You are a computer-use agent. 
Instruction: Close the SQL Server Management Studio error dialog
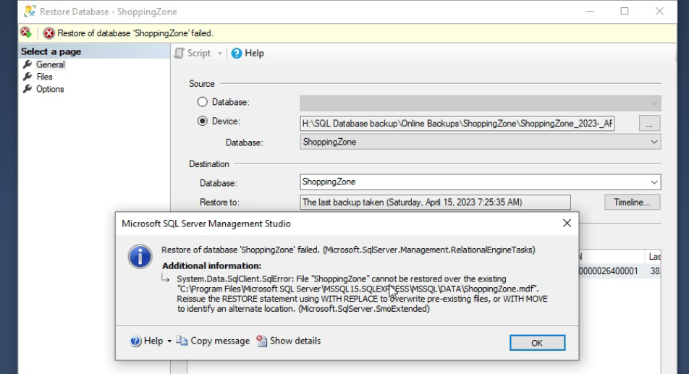(x=567, y=224)
